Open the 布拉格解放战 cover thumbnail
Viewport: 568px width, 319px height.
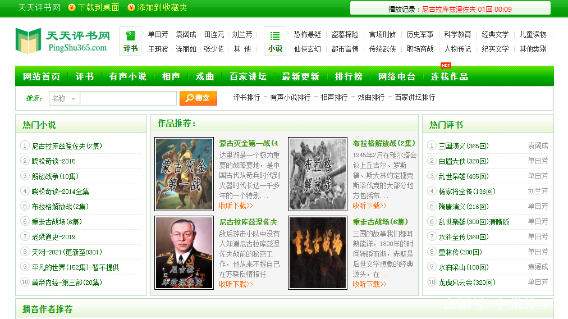click(318, 174)
